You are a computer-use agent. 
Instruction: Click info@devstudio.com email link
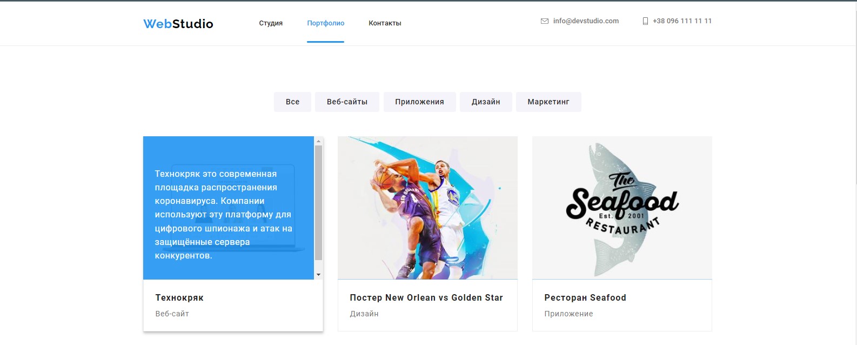(586, 21)
